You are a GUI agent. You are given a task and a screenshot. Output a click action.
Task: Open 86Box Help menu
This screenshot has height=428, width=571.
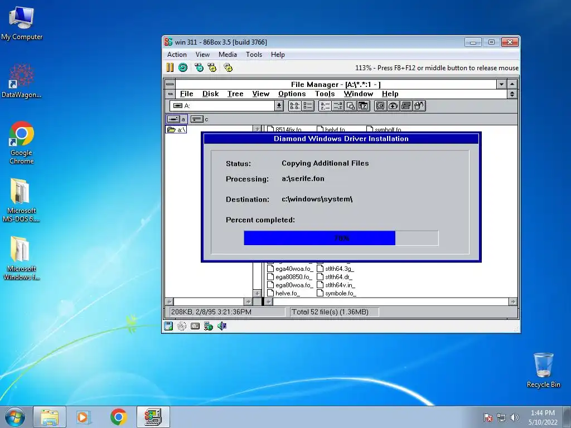pos(278,55)
